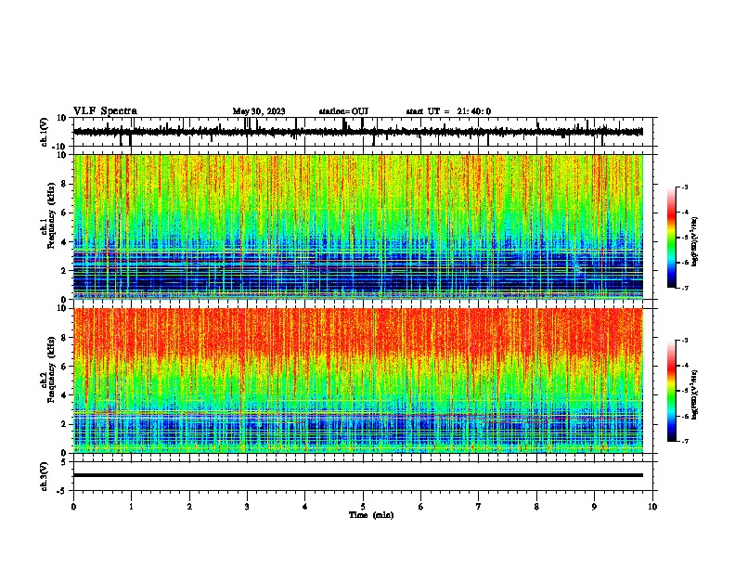735x568 pixels.
Task: Click time axis tick label "3"
Action: point(247,506)
